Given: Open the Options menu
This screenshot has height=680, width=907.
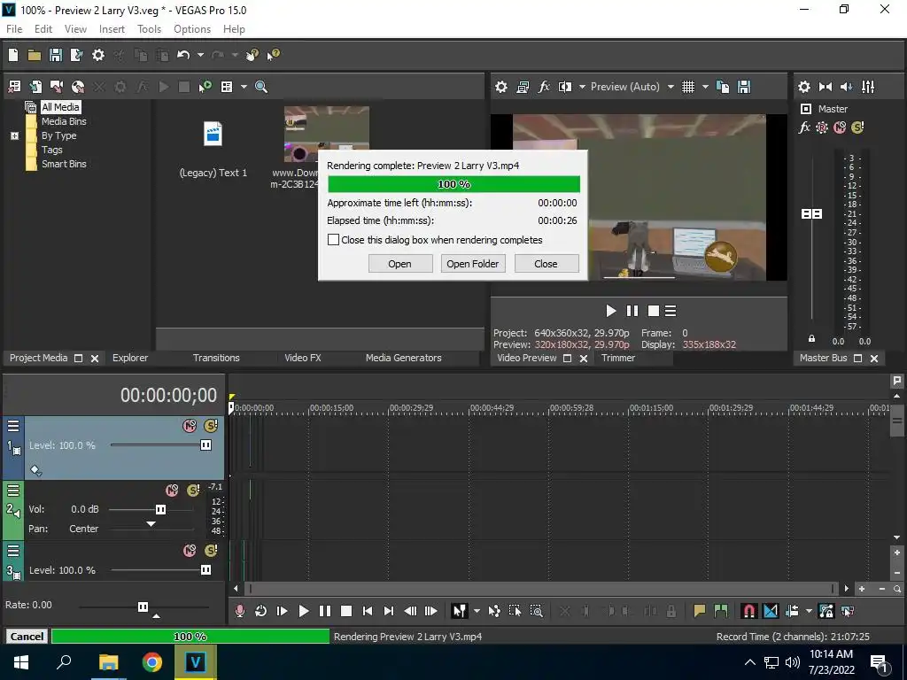Looking at the screenshot, I should [x=192, y=29].
